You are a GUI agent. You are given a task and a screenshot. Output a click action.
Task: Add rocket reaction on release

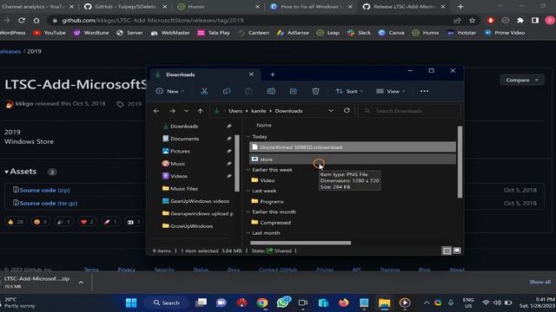[x=110, y=222]
